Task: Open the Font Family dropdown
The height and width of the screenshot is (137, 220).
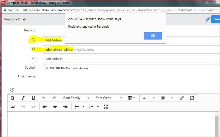Action: [76, 98]
